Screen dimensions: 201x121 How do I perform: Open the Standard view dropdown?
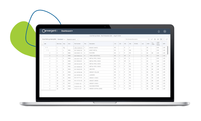click(61, 39)
